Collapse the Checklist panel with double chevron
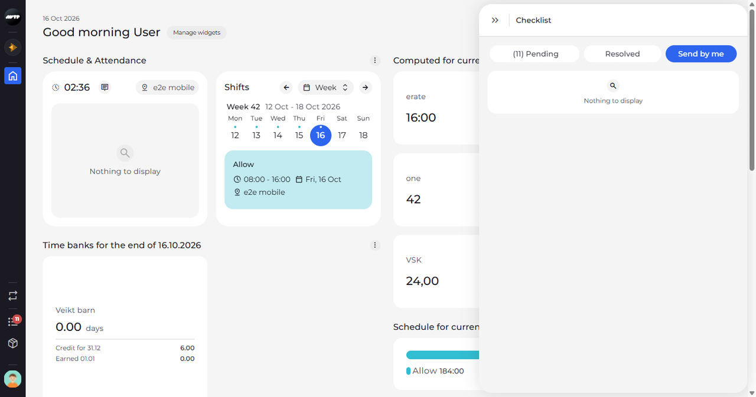Viewport: 756px width, 397px height. click(x=495, y=20)
